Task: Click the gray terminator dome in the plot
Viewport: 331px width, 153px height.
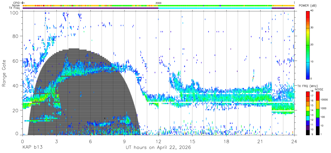Action: coord(84,92)
